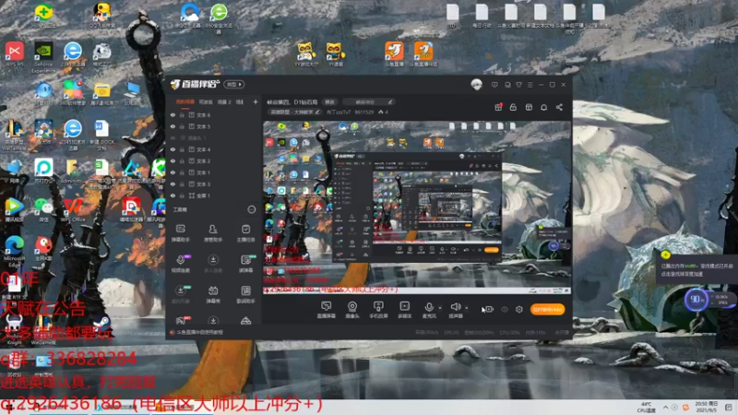738x415 pixels.
Task: Click the share icon in the header
Action: 559,107
